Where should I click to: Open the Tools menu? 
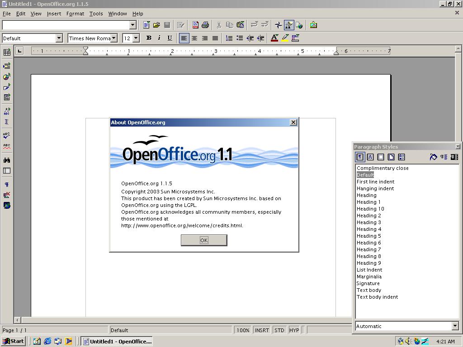tap(96, 14)
